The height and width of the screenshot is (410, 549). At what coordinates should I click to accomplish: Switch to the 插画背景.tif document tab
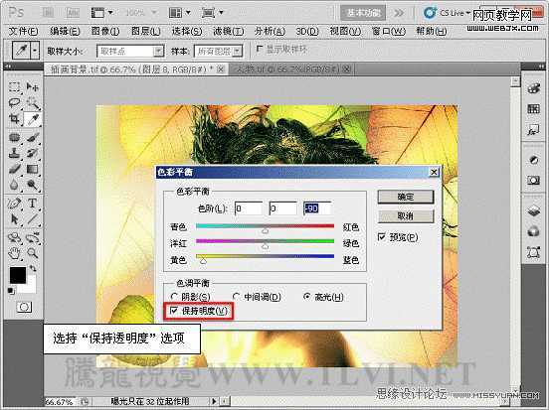[x=136, y=69]
